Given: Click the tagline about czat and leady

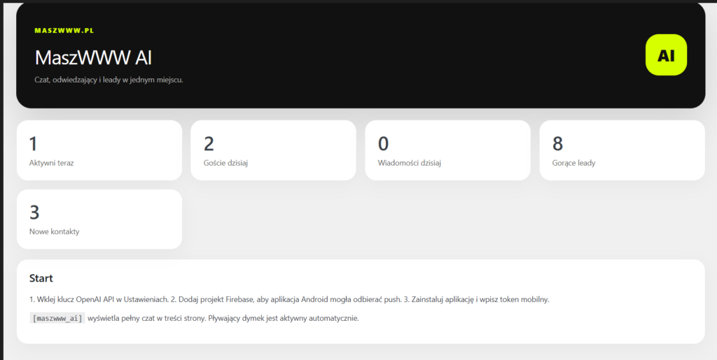Looking at the screenshot, I should 109,80.
